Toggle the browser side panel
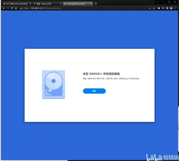179x161 pixels. coord(167,8)
